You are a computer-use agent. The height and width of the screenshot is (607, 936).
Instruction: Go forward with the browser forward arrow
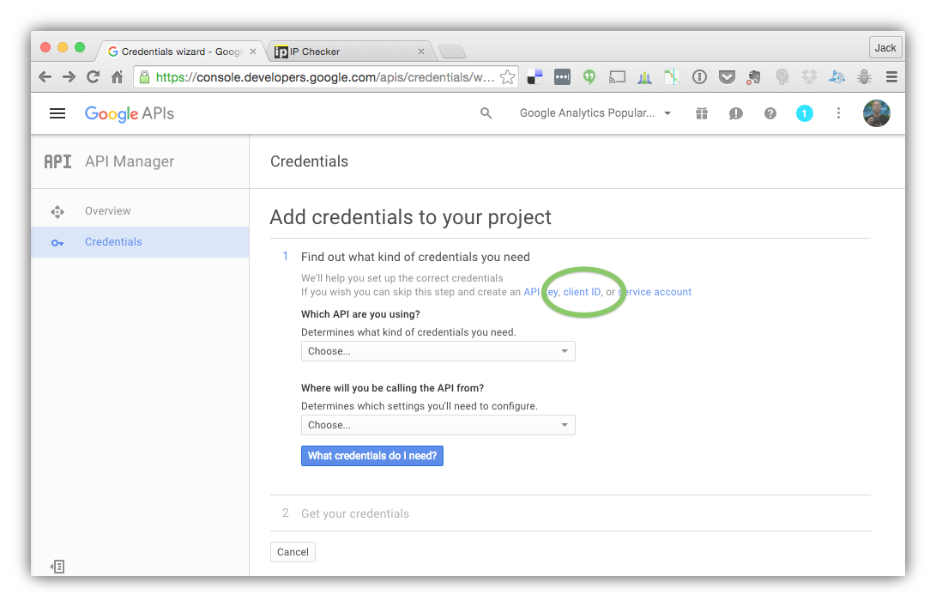pos(69,77)
